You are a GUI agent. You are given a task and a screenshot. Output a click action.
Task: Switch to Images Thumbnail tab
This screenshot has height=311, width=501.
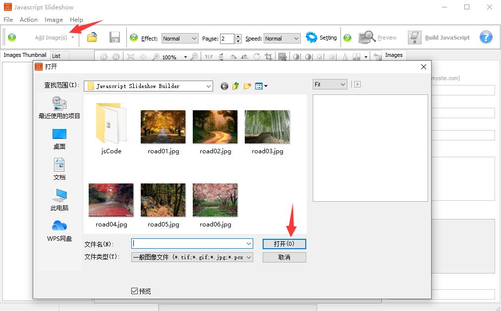(x=25, y=55)
